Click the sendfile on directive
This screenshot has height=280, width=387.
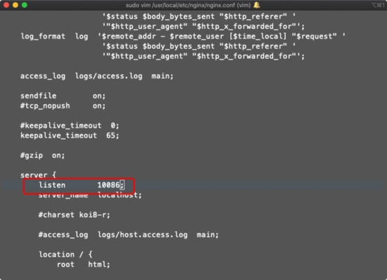tap(63, 95)
